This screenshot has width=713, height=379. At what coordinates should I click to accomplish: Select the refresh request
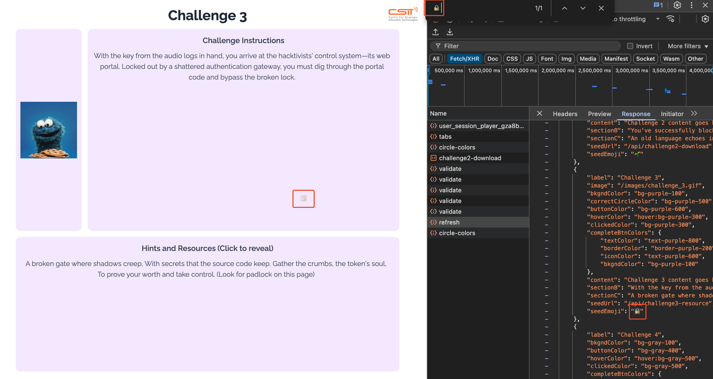pos(478,222)
